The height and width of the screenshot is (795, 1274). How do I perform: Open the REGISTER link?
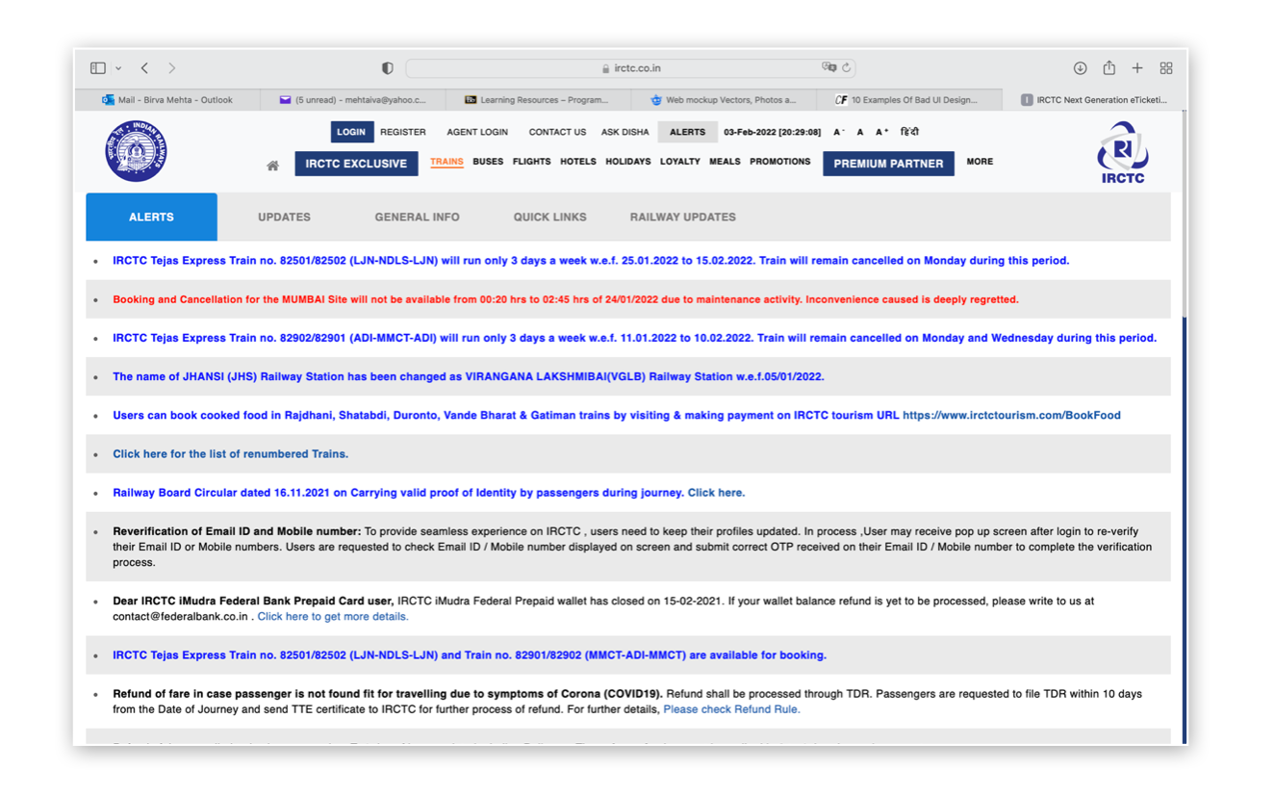pyautogui.click(x=402, y=132)
